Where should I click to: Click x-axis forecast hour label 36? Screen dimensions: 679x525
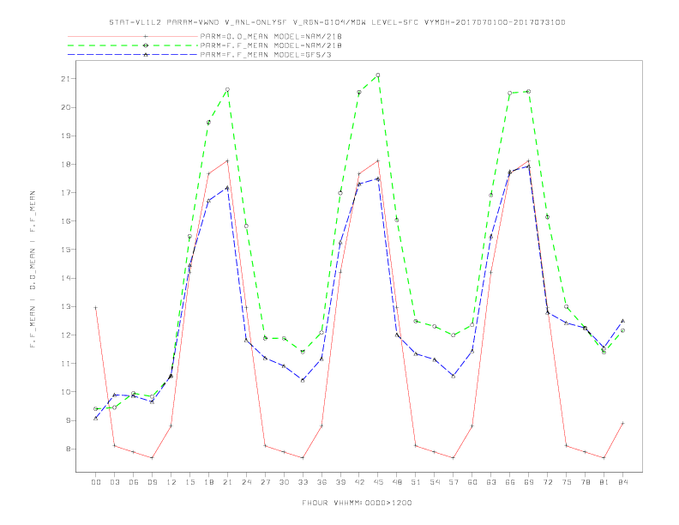tap(321, 482)
